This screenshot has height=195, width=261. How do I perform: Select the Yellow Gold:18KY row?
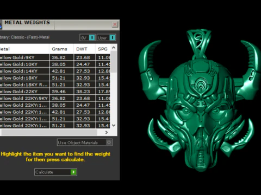point(55,78)
